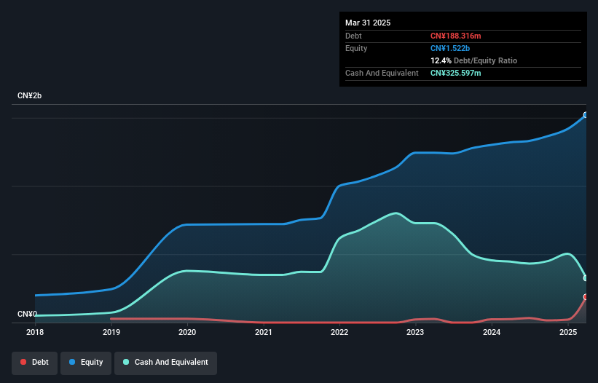Click the teal Cash And Equivalent legend dot
This screenshot has width=598, height=383.
point(126,362)
